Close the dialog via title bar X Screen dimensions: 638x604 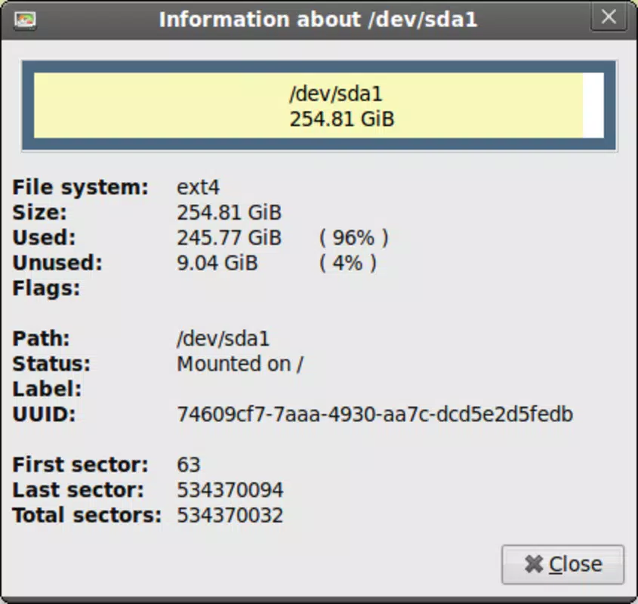click(x=609, y=17)
